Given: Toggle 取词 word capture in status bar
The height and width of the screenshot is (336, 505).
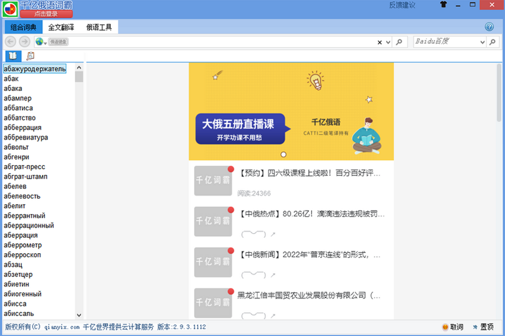Looking at the screenshot, I should click(453, 327).
